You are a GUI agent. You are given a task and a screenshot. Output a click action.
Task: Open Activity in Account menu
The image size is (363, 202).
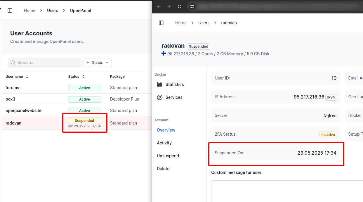[164, 143]
